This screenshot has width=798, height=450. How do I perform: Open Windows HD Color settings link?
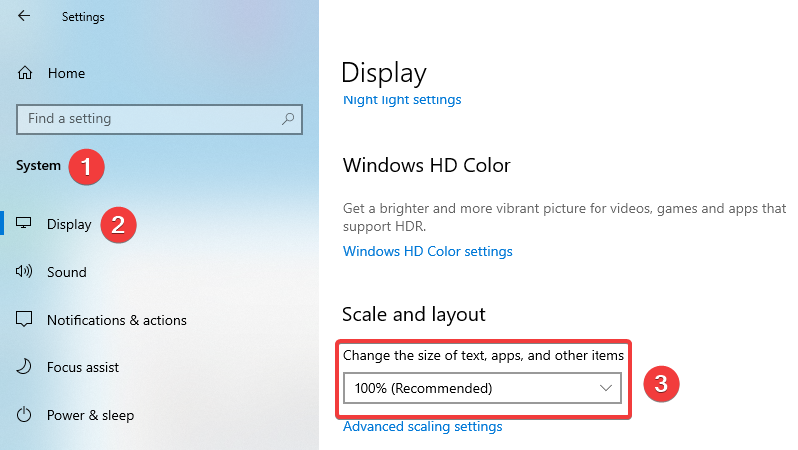point(428,252)
